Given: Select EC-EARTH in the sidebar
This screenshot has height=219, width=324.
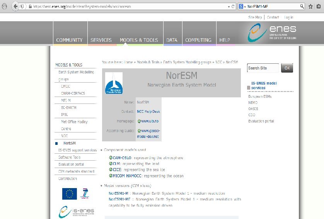Looking at the screenshot, I should click(x=68, y=107).
